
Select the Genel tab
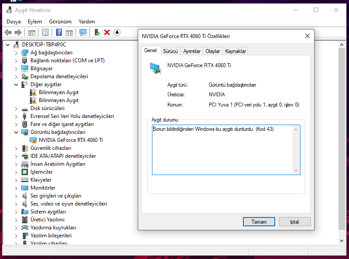(151, 50)
